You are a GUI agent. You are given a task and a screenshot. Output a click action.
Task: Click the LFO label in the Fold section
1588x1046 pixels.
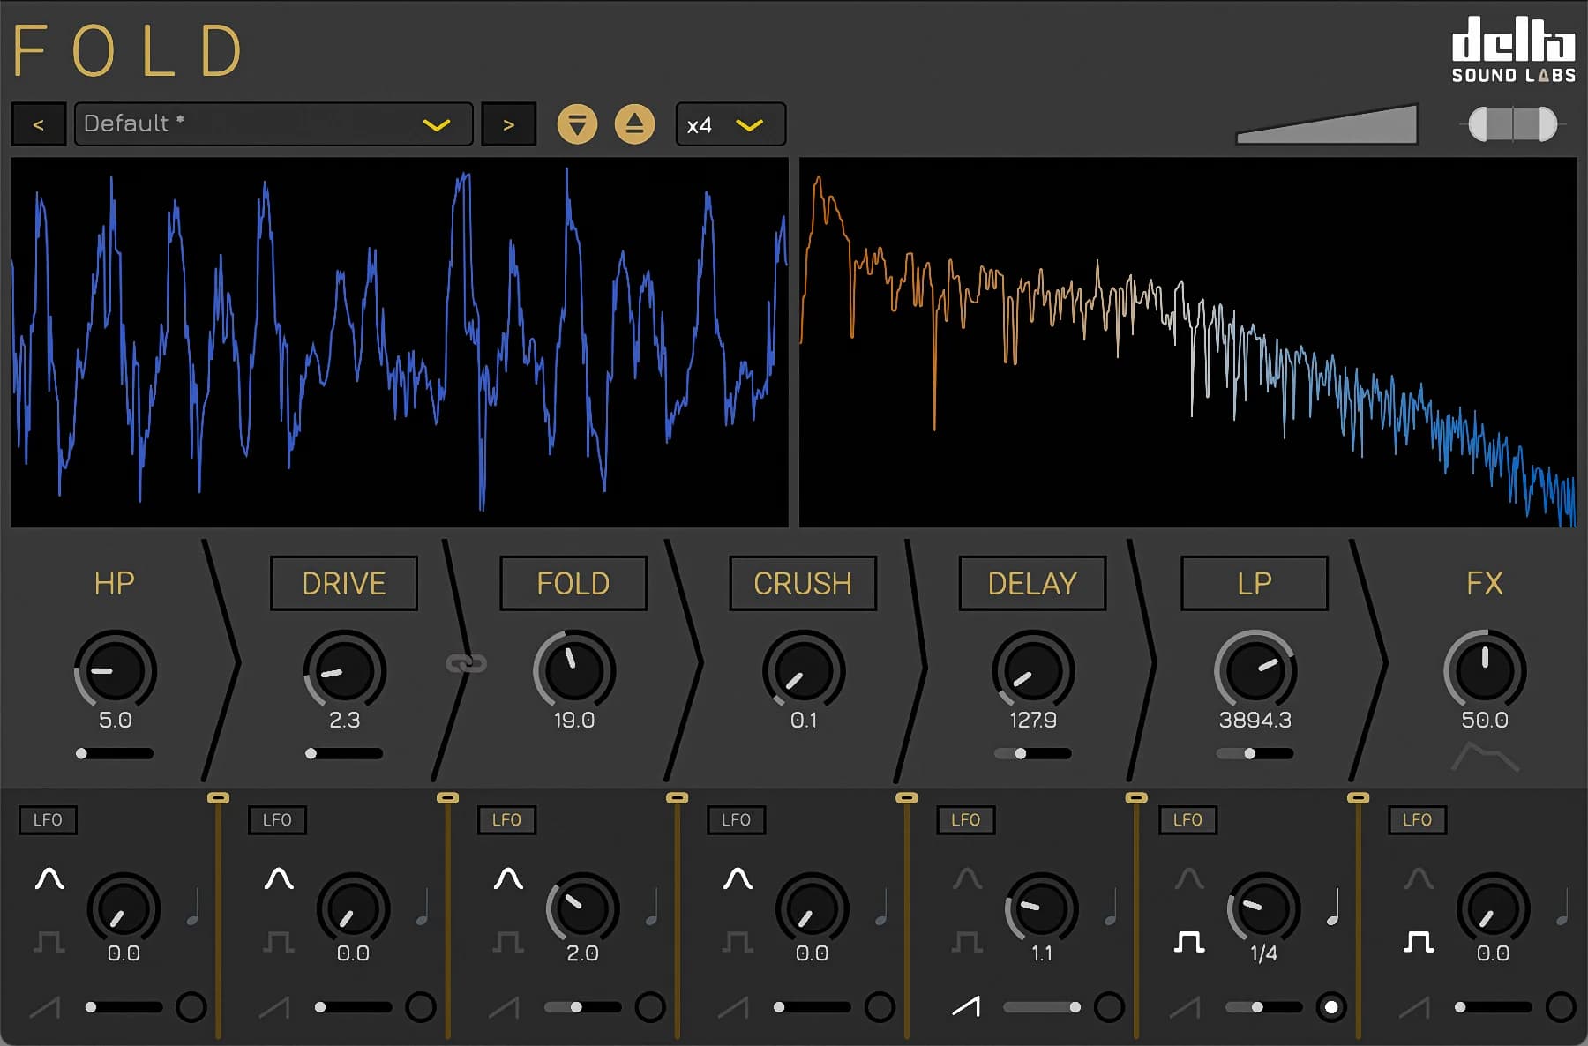pyautogui.click(x=506, y=819)
